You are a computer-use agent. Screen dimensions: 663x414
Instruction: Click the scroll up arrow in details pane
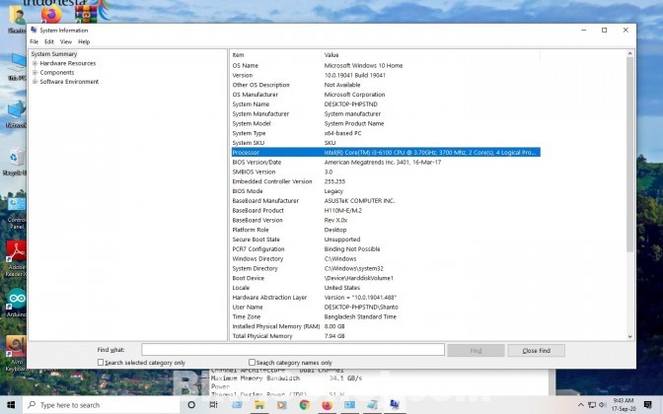(x=630, y=53)
